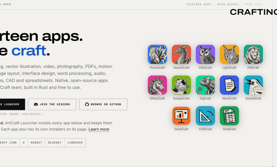277x167 pixels.
Task: Open the FigCraft chameleon app icon
Action: [205, 85]
